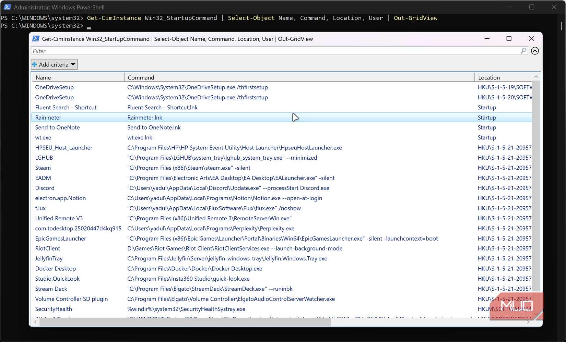566x342 pixels.
Task: Select the EpicGamesLauncher row
Action: [61, 239]
